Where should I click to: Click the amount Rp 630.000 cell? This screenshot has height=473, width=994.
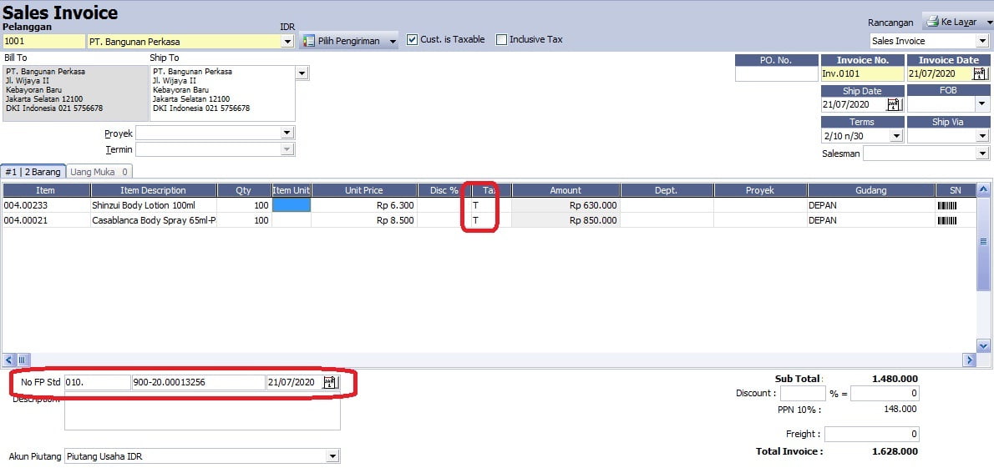coord(565,205)
